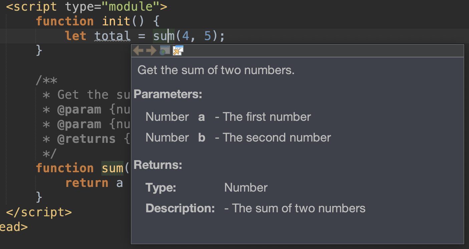Click the number 4 argument
This screenshot has width=469, height=249.
pyautogui.click(x=185, y=36)
